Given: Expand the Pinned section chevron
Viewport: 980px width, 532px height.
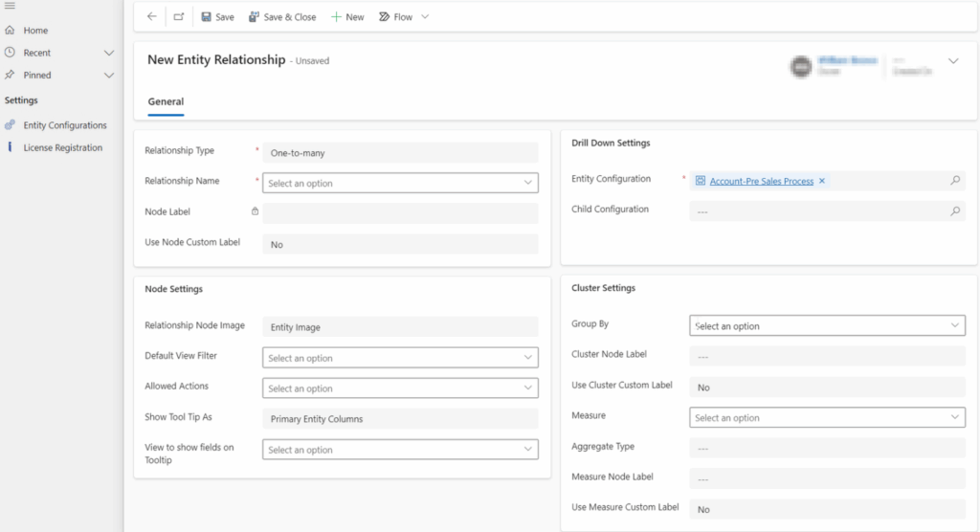Looking at the screenshot, I should click(x=109, y=76).
